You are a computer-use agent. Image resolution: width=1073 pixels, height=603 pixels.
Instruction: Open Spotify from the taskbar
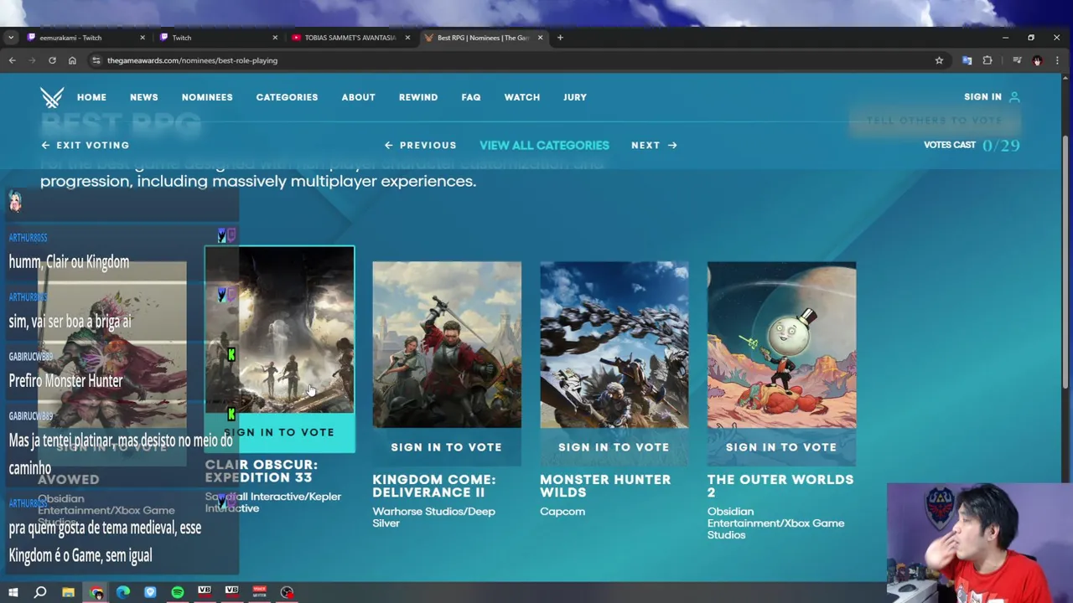click(x=178, y=593)
